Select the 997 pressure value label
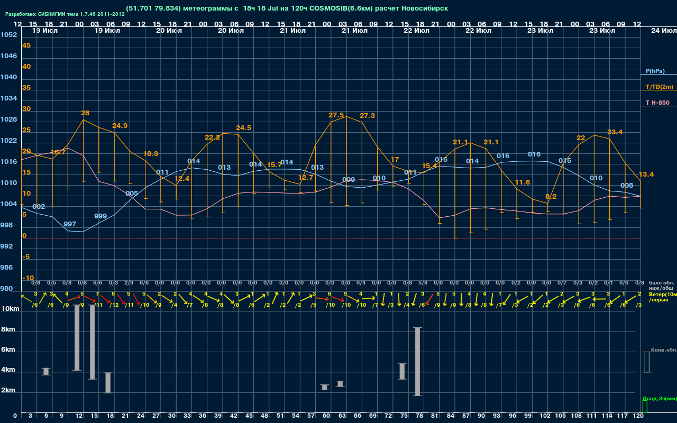This screenshot has height=423, width=677. click(x=70, y=224)
